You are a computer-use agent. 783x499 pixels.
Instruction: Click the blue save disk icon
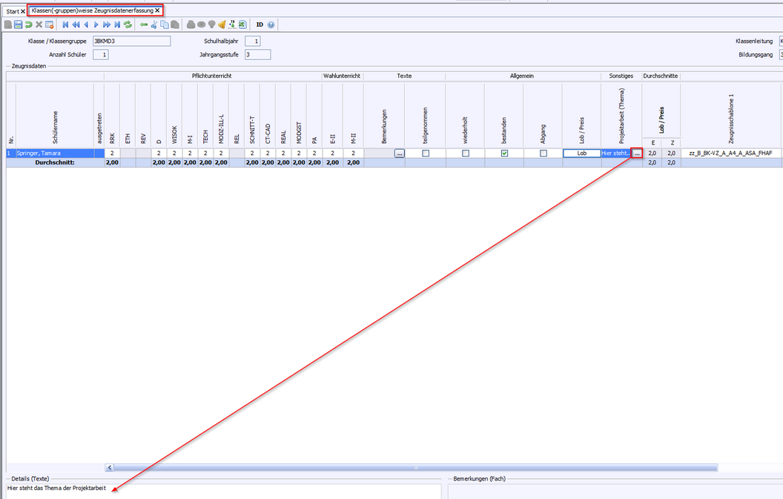(19, 24)
